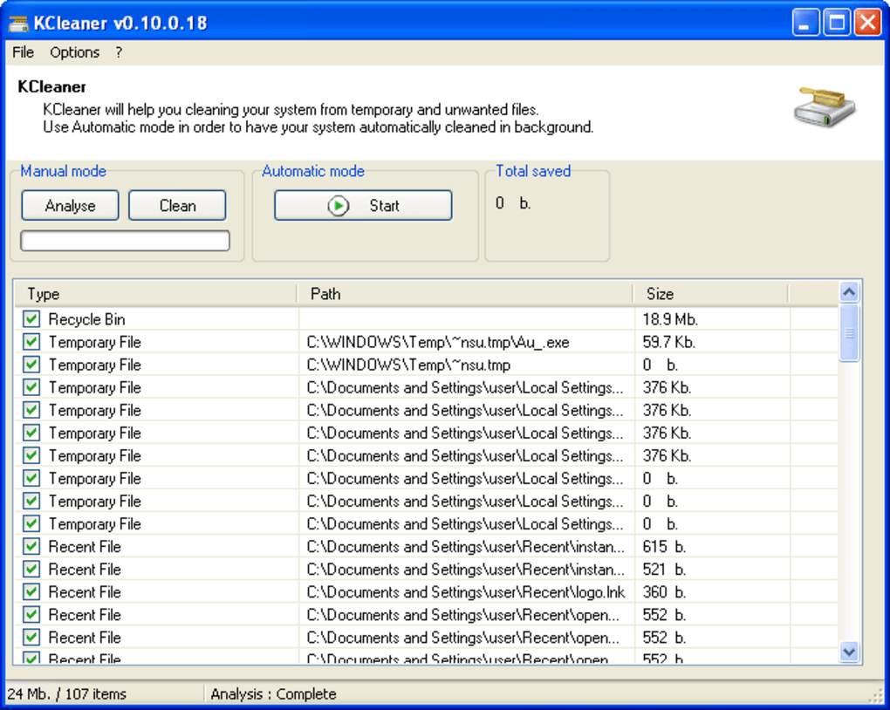
Task: Open the ? help menu
Action: coord(119,52)
